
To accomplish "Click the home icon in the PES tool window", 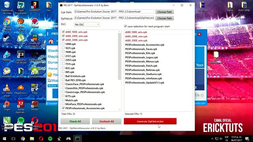I will click(x=51, y=41).
